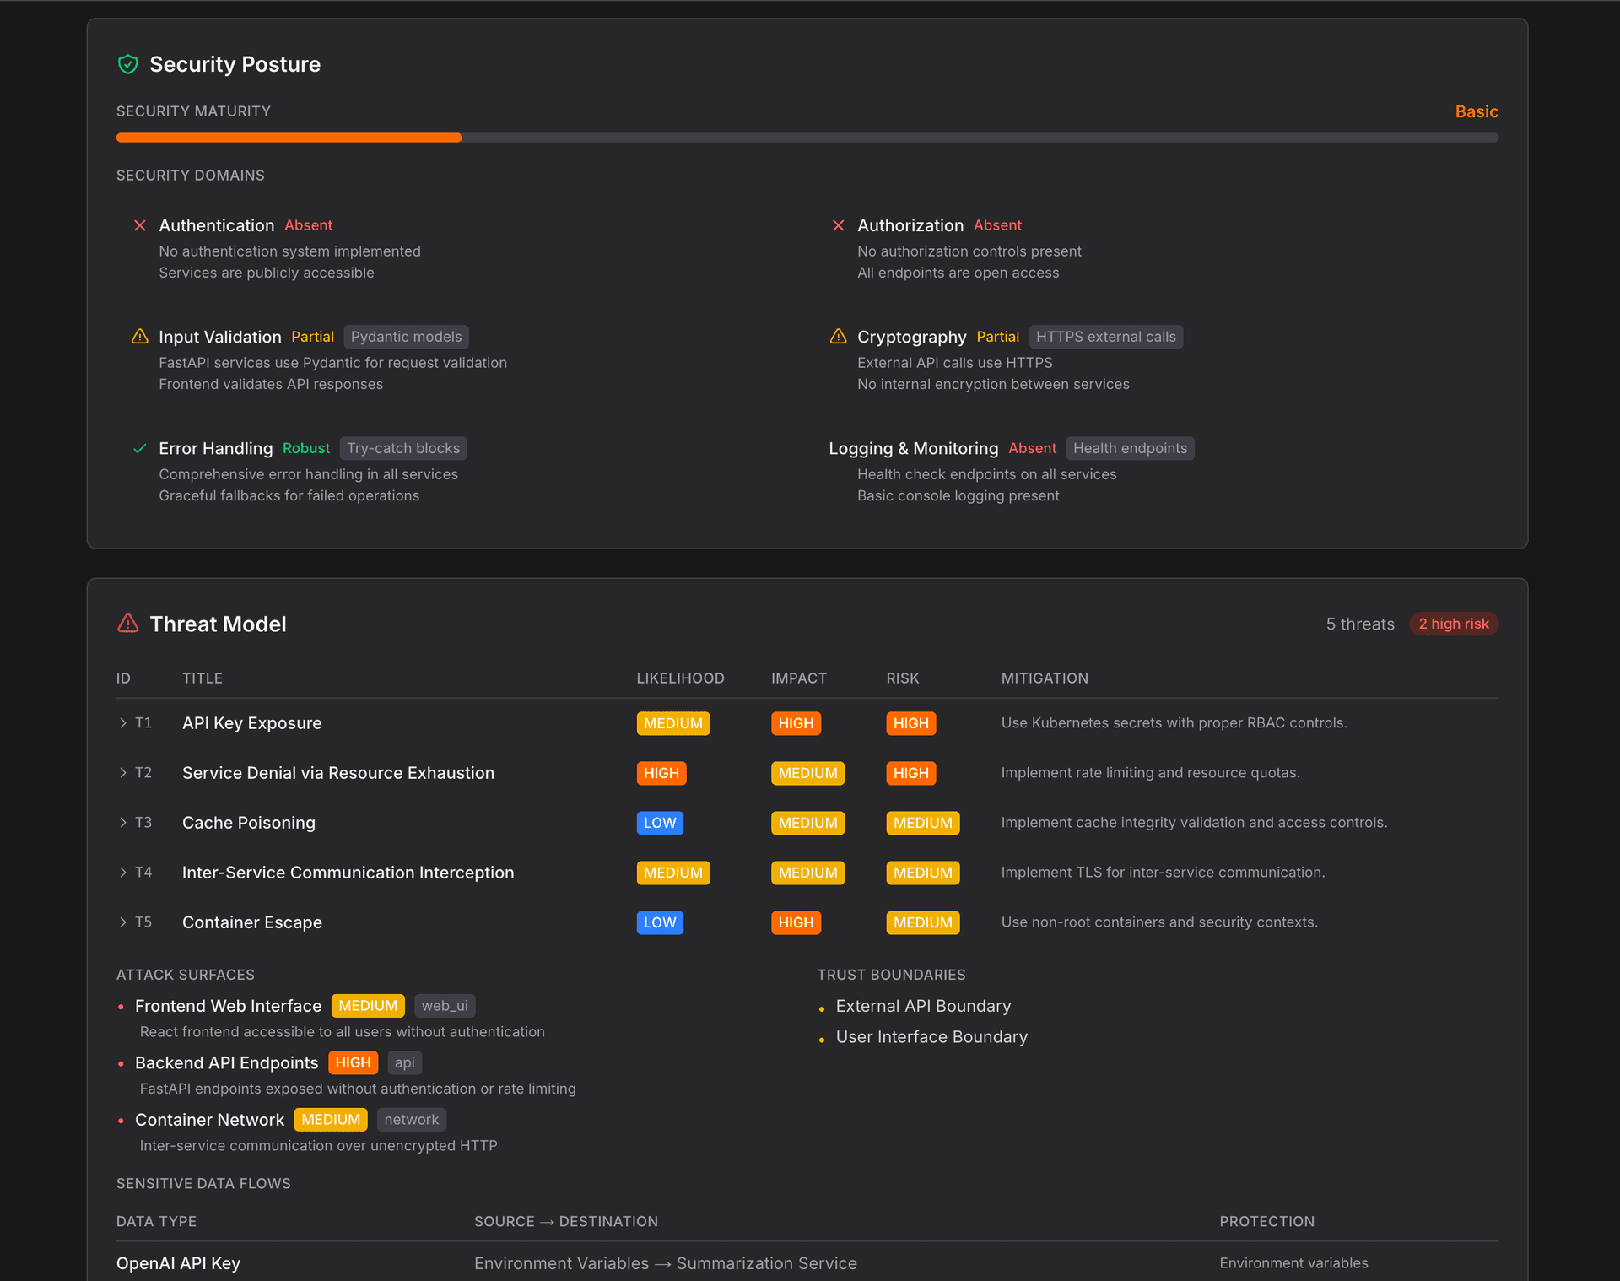
Task: Click the Health endpoints tag
Action: point(1130,448)
